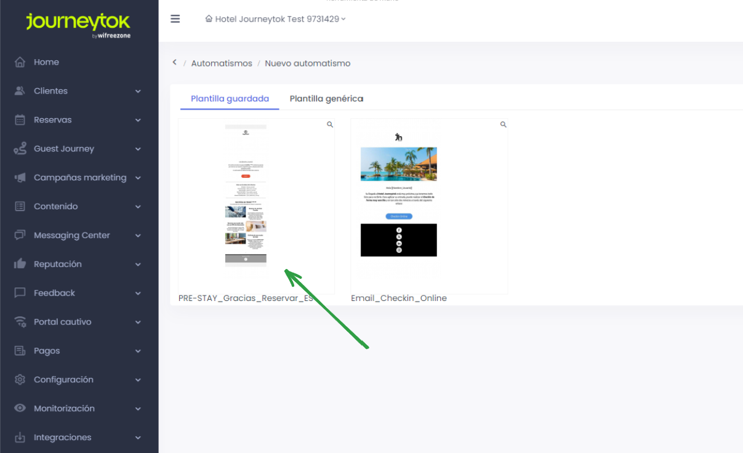Expand the Guest Journey submenu

tap(138, 149)
